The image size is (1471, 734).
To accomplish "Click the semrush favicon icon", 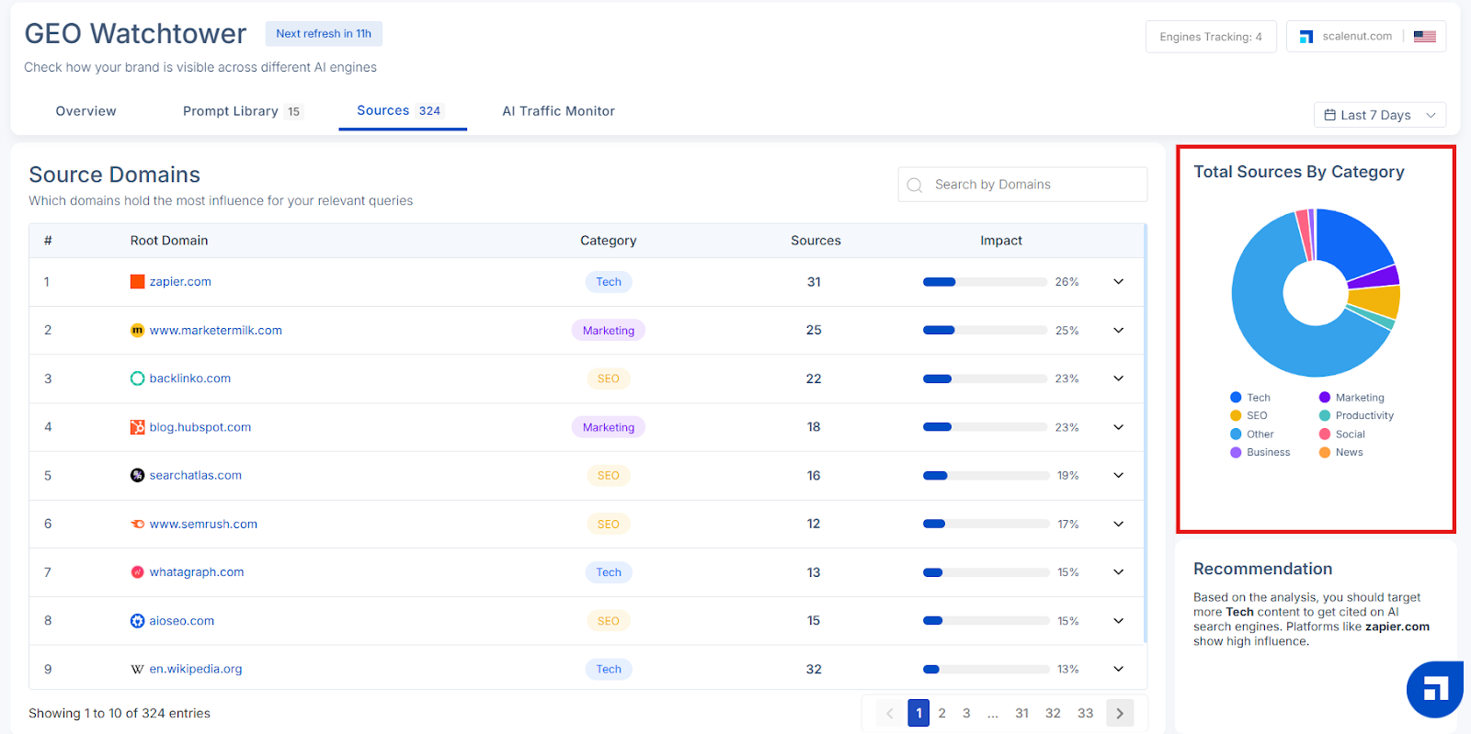I will (137, 524).
